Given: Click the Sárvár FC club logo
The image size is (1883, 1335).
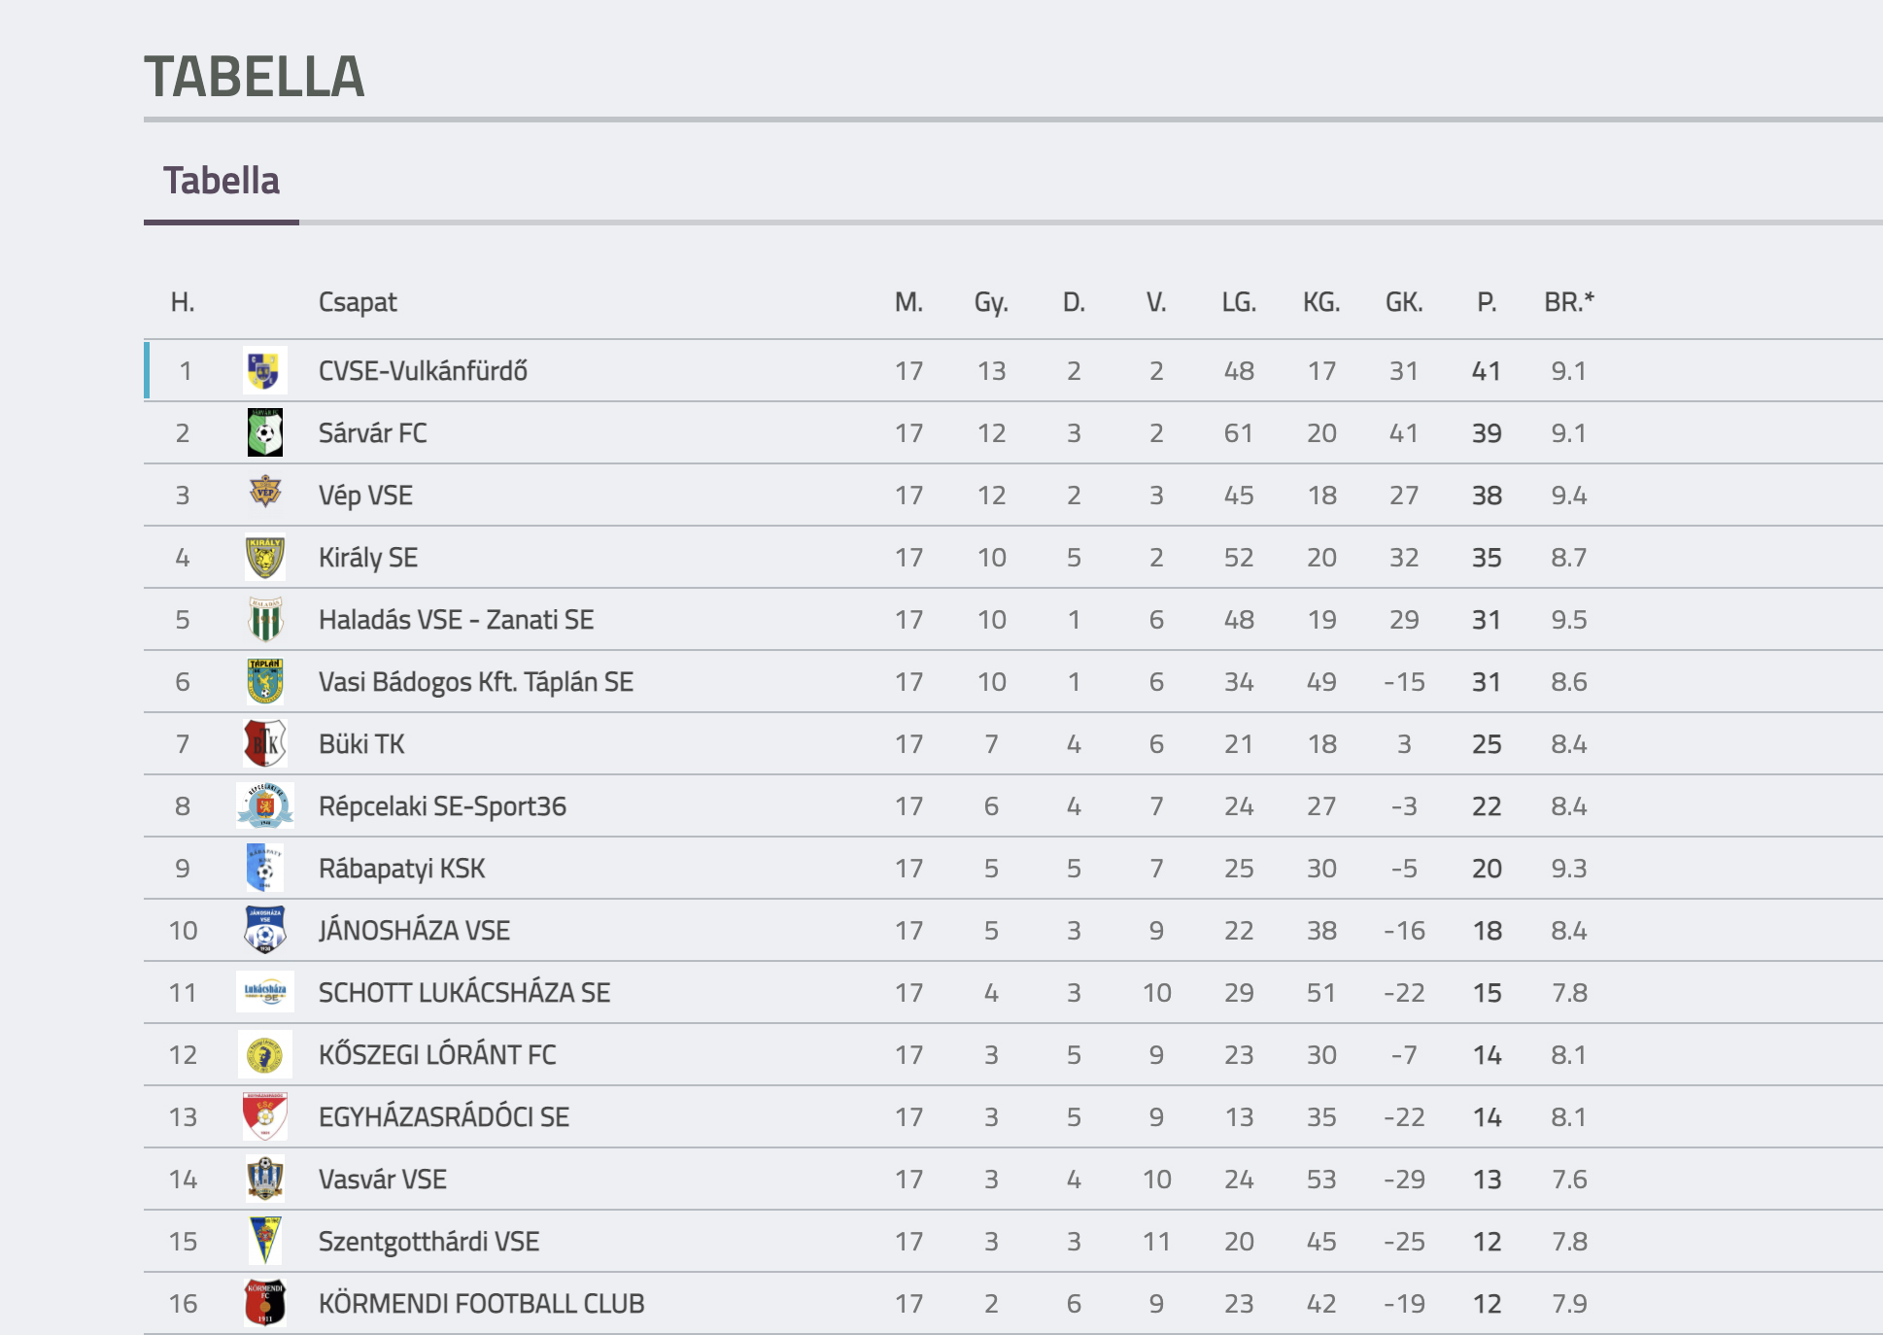Looking at the screenshot, I should [264, 432].
